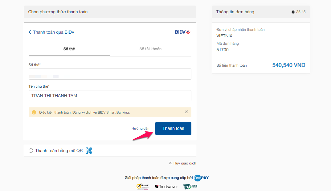
Task: Switch to the Số thẻ tab
Action: click(x=69, y=49)
